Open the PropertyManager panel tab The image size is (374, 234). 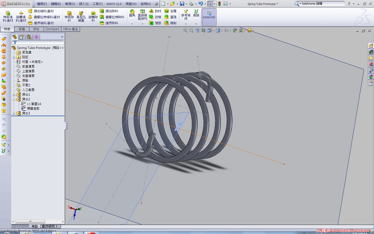coord(22,37)
